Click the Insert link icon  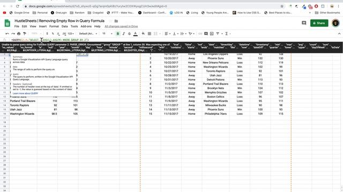pyautogui.click(x=200, y=34)
